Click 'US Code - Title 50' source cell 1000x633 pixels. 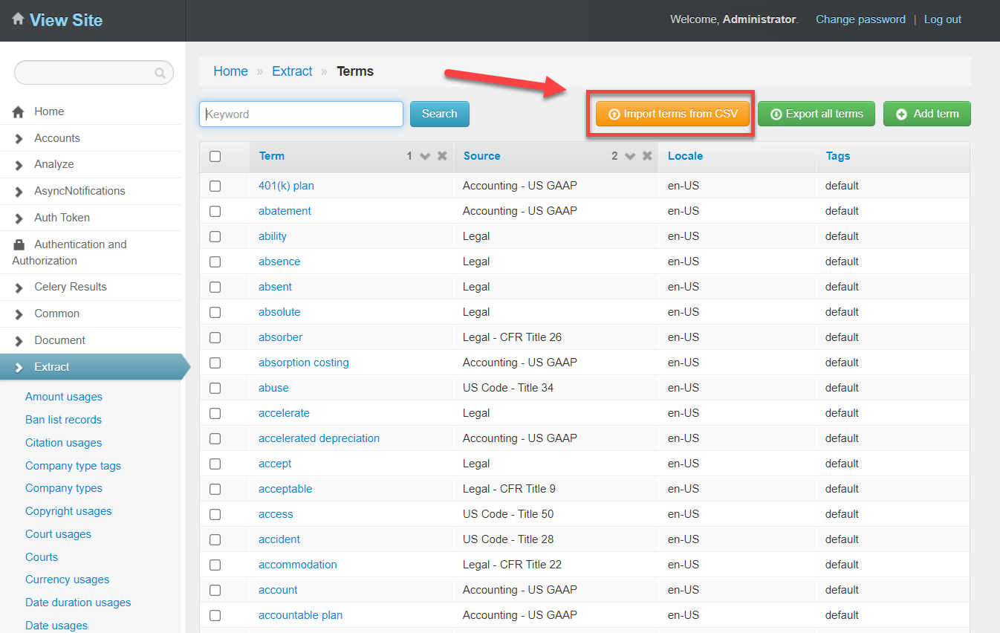coord(508,514)
